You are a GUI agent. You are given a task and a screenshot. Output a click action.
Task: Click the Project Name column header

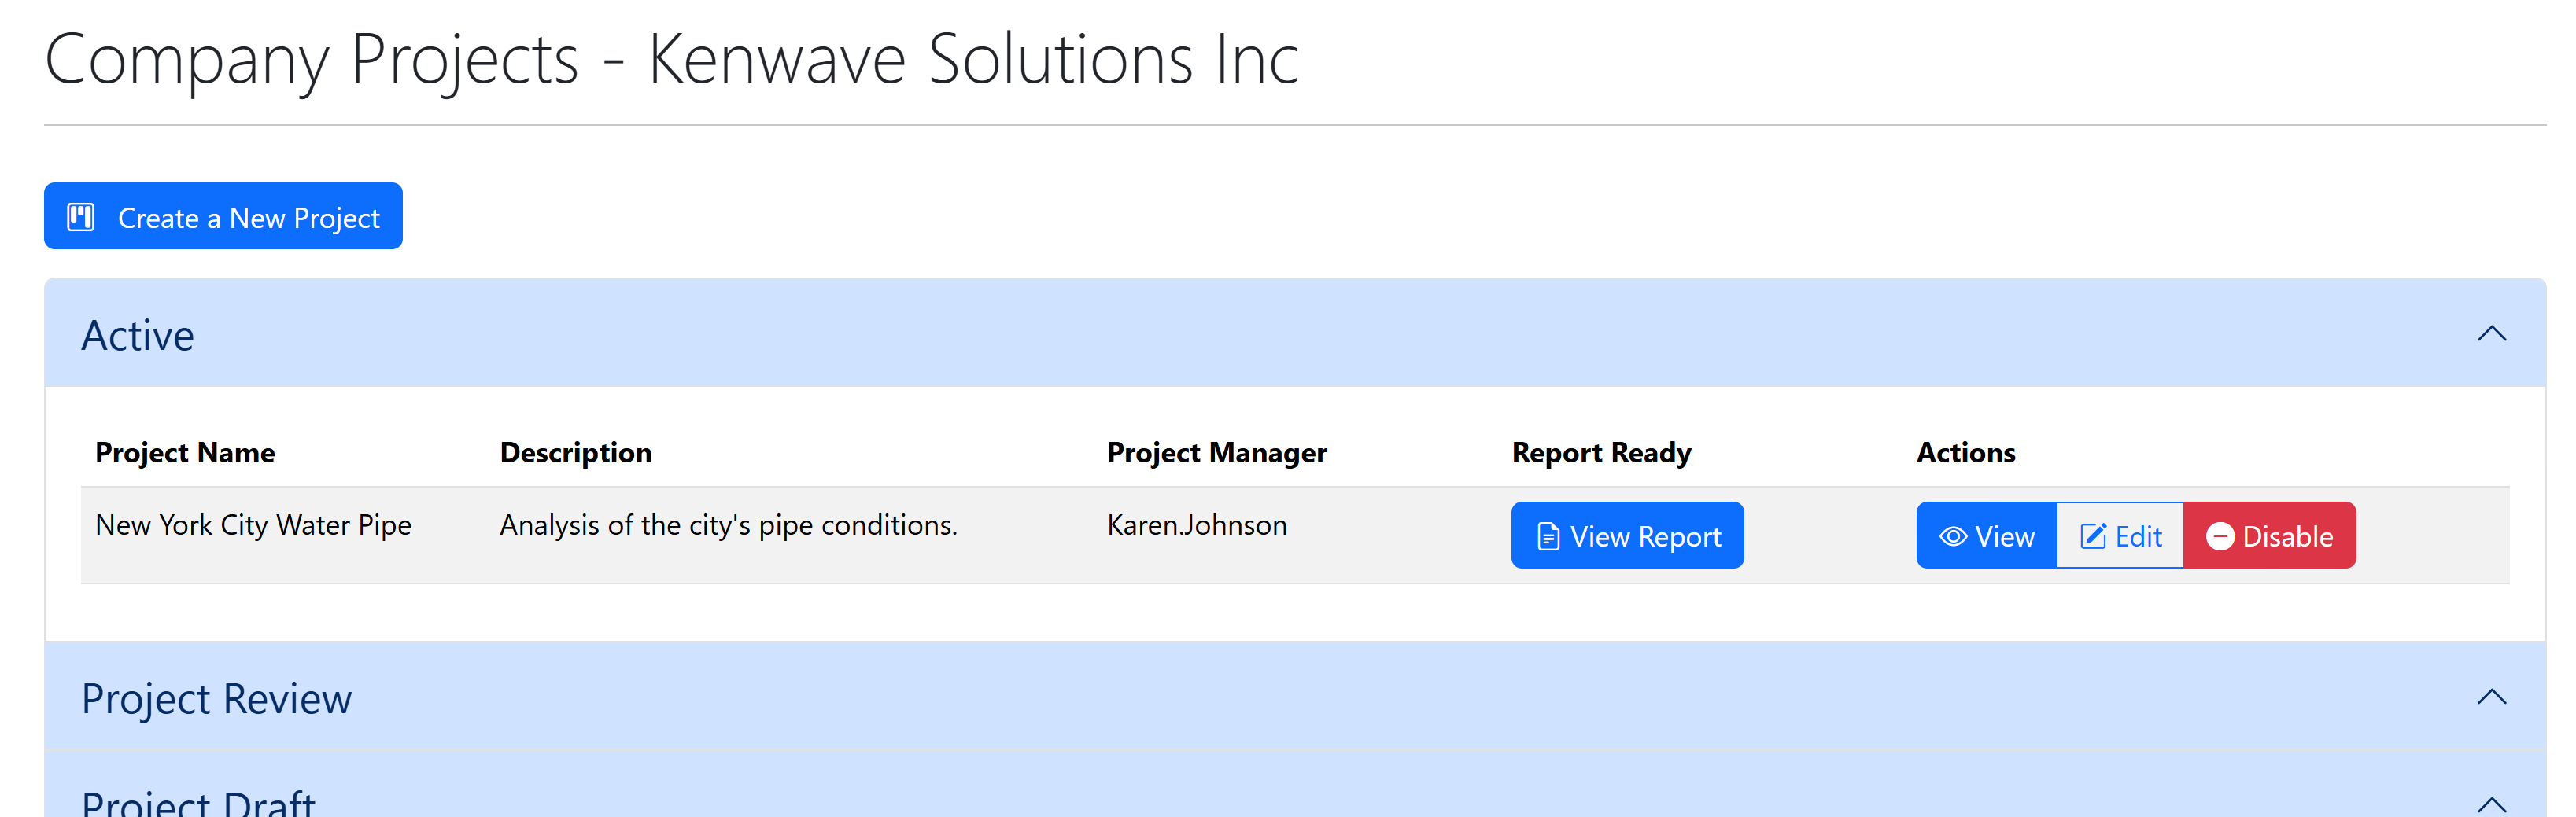(185, 453)
